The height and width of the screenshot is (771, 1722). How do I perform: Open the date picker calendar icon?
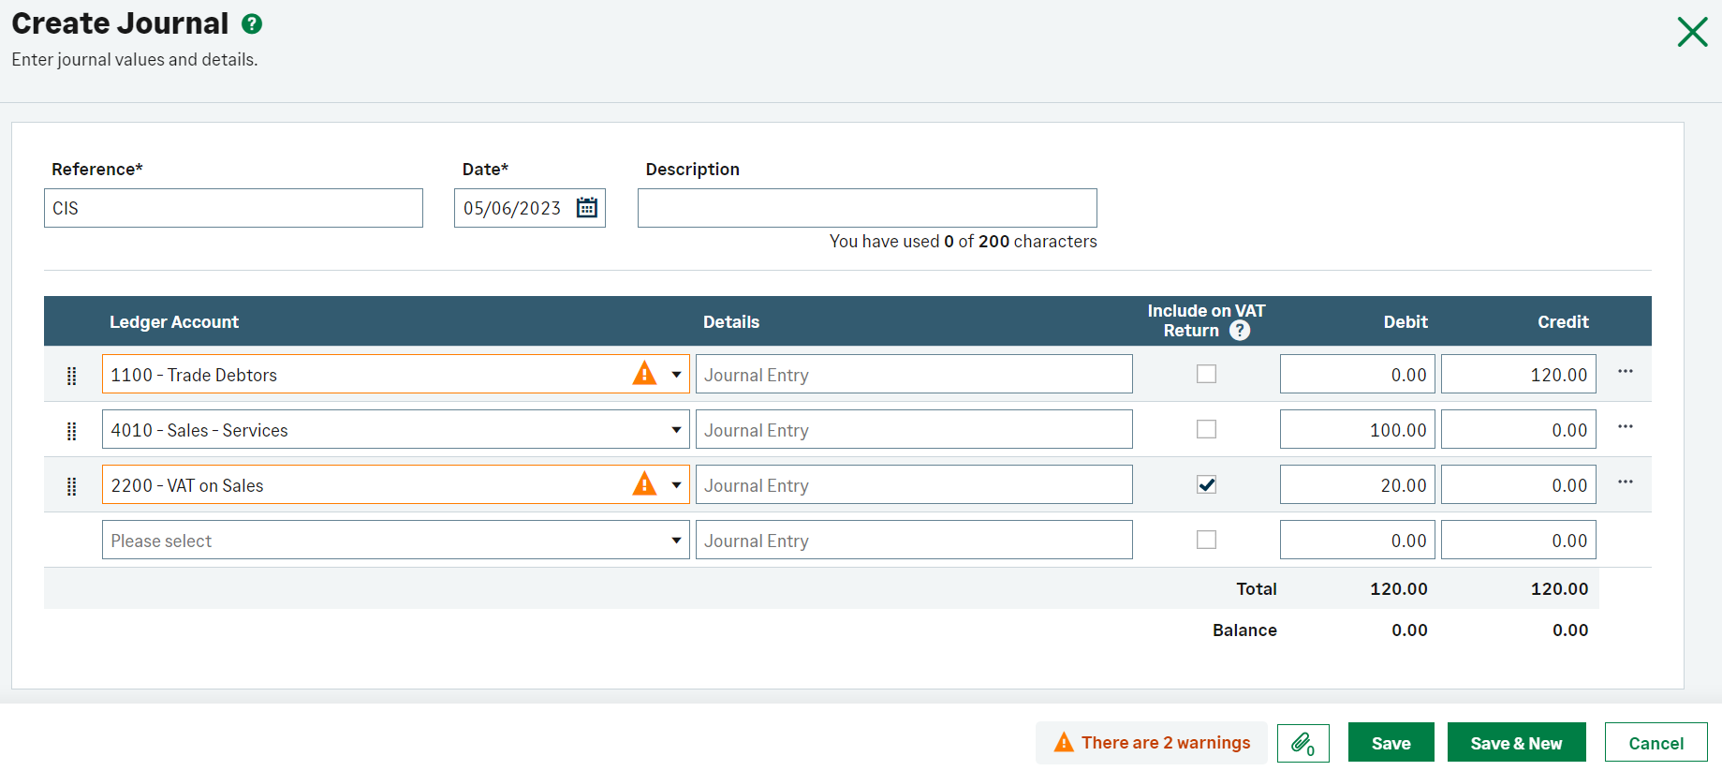[x=587, y=208]
